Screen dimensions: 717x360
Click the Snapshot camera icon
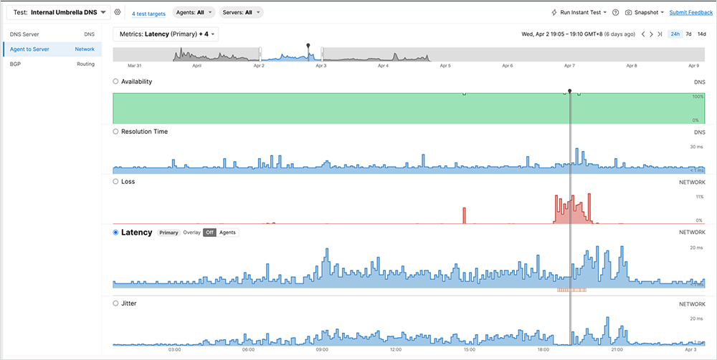tap(629, 13)
